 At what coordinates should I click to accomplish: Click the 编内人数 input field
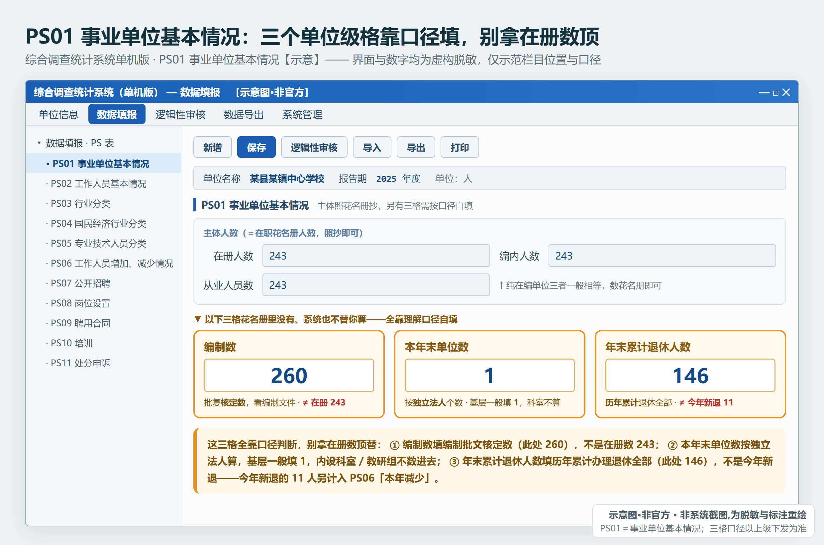(x=662, y=256)
